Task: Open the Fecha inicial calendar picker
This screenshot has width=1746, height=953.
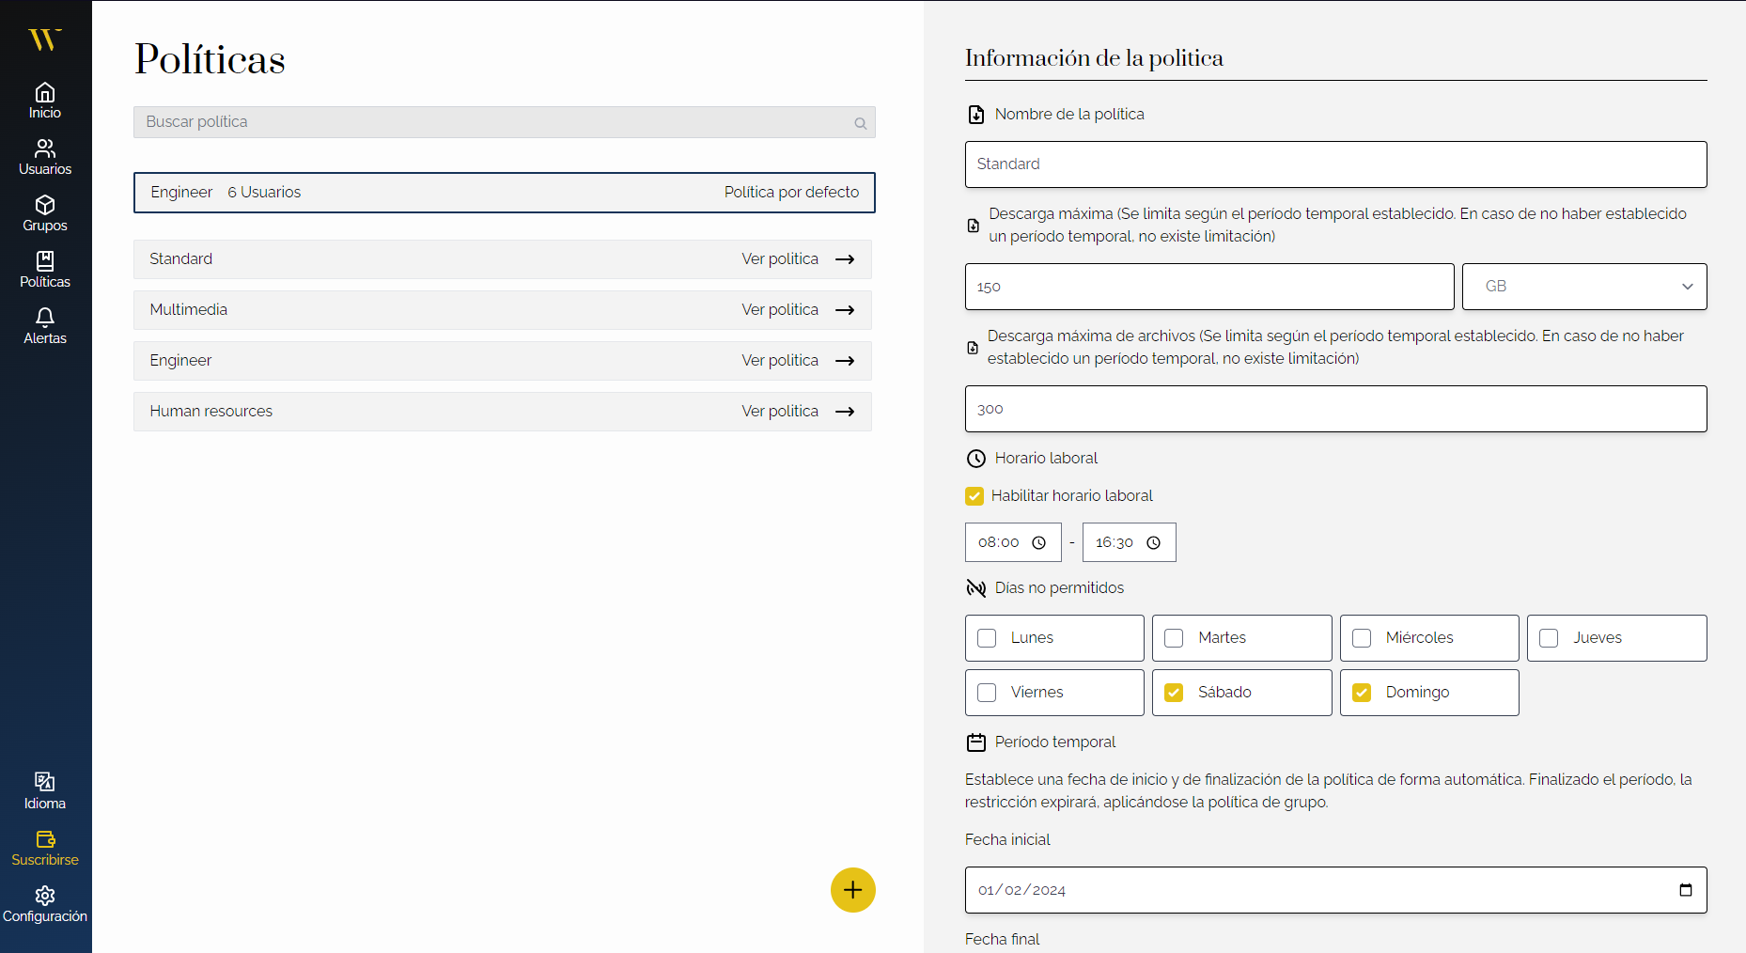Action: 1686,890
